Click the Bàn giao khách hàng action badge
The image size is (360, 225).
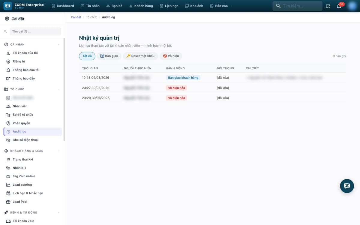click(x=183, y=78)
